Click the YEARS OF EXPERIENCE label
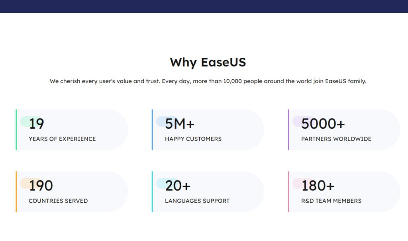The width and height of the screenshot is (408, 241). coord(62,139)
